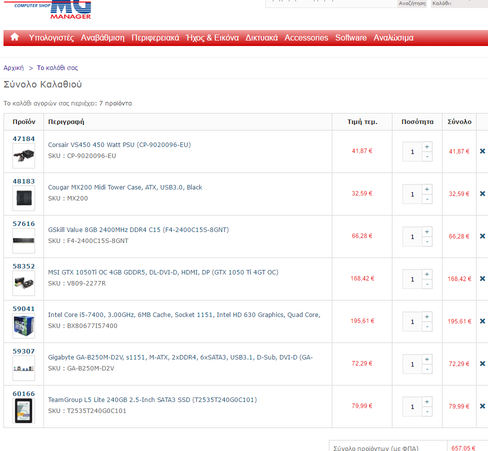Increase quantity of GSkill Value 8GB RAM
This screenshot has height=451, width=488.
point(427,232)
